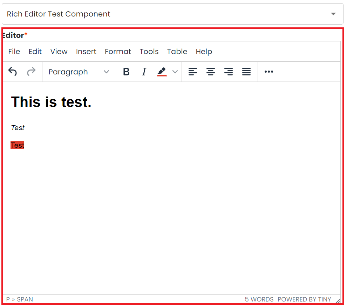
Task: Toggle italic formatting
Action: 144,72
